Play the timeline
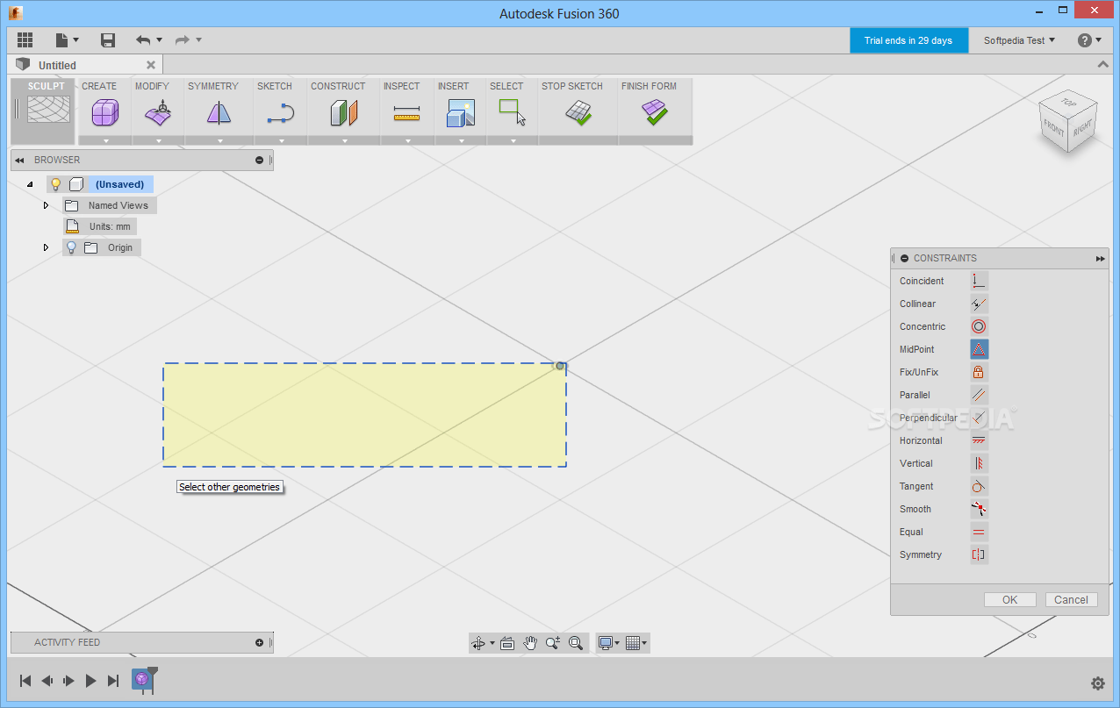This screenshot has width=1120, height=708. 90,680
